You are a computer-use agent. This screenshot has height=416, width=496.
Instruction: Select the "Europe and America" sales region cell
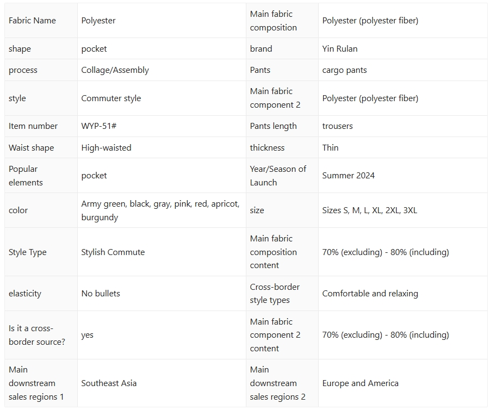pyautogui.click(x=360, y=383)
